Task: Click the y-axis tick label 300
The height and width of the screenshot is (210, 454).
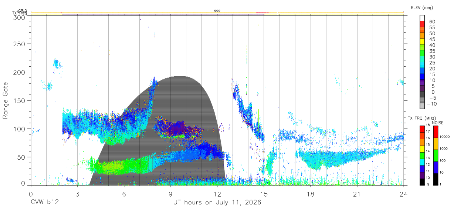Action: click(x=19, y=17)
